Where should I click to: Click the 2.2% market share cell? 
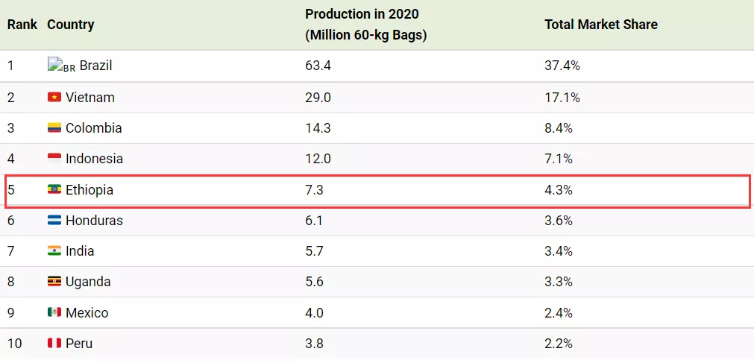pyautogui.click(x=559, y=344)
